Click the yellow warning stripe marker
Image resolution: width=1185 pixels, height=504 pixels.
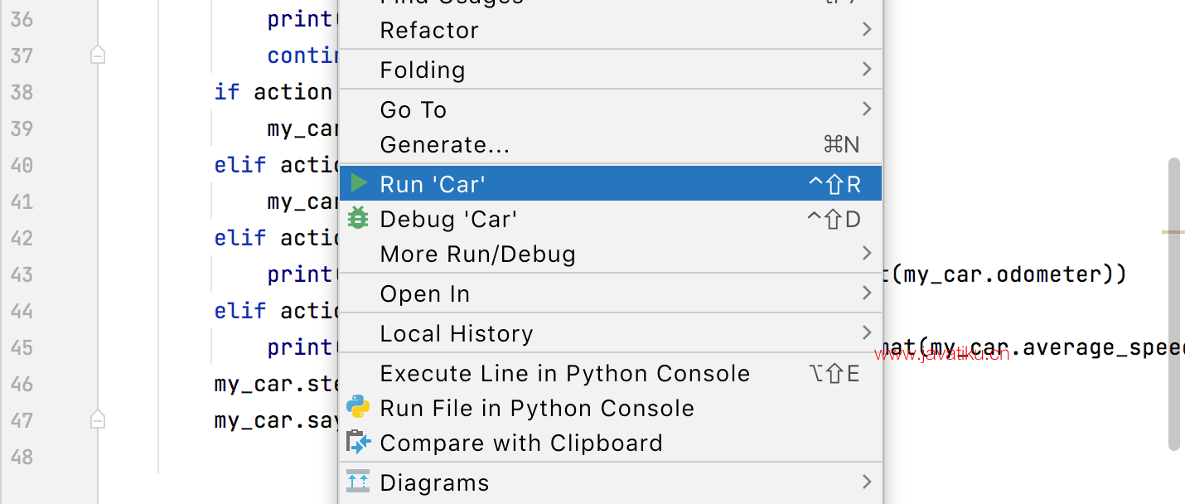1173,232
